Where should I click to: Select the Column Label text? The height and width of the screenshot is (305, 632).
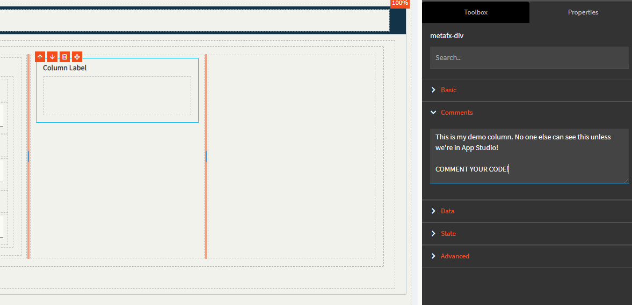[64, 68]
